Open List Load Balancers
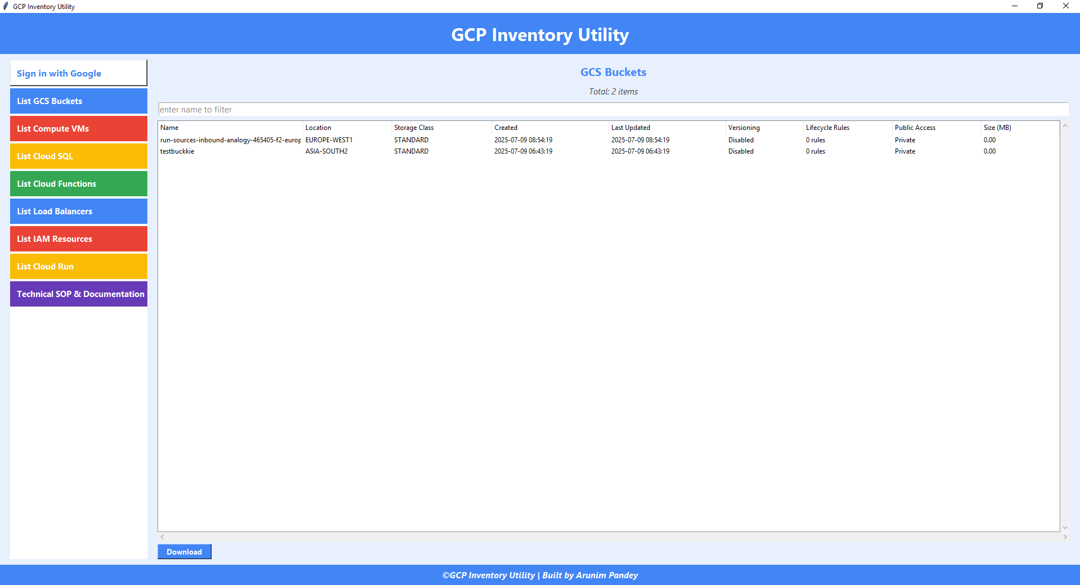The width and height of the screenshot is (1080, 585). point(78,211)
